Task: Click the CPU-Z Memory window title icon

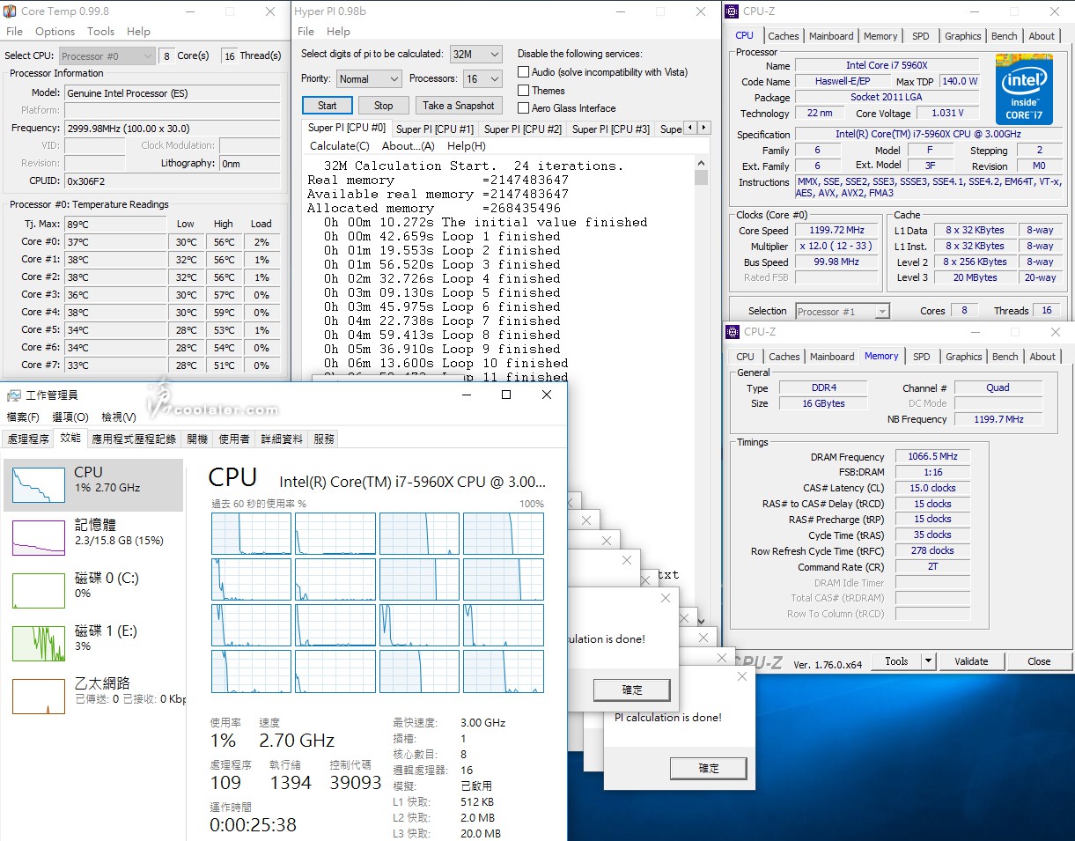Action: [x=732, y=332]
